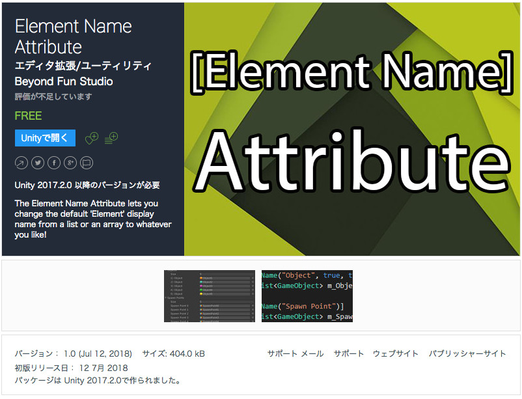The height and width of the screenshot is (399, 522).
Task: Click the large Element Name Attribute banner image
Action: point(352,130)
